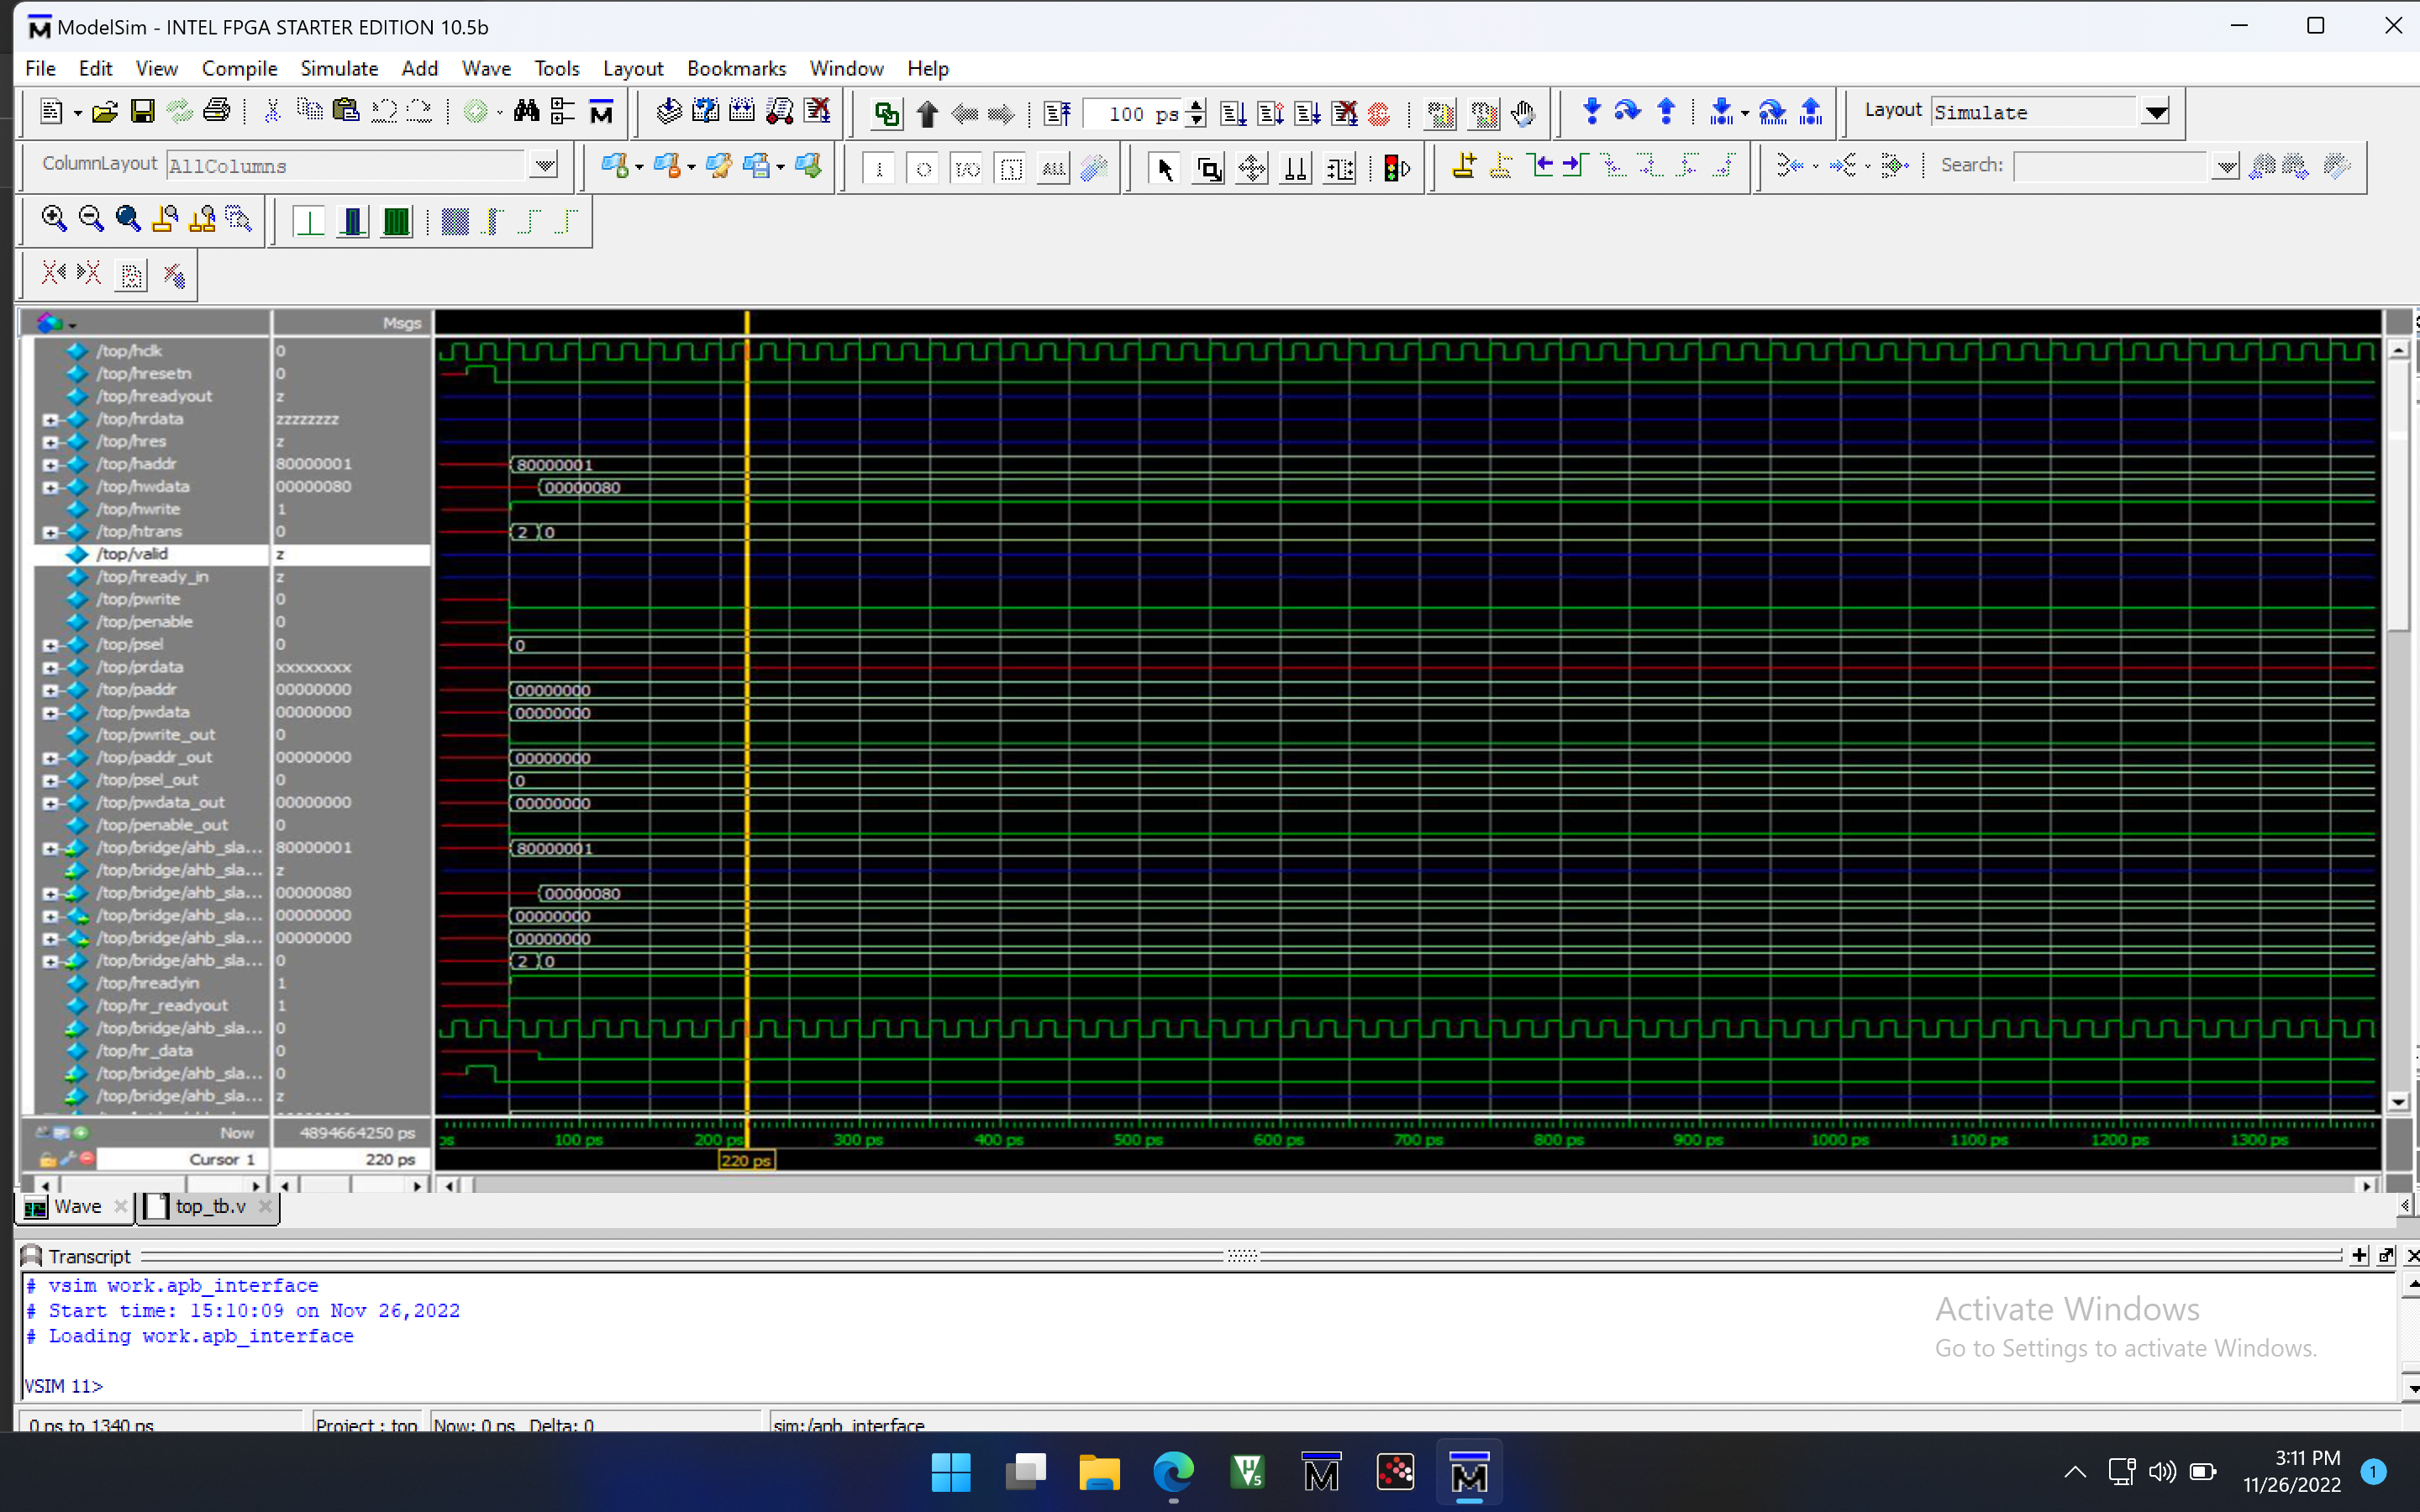Click the Save floppy disk icon
The height and width of the screenshot is (1512, 2420).
[x=142, y=112]
